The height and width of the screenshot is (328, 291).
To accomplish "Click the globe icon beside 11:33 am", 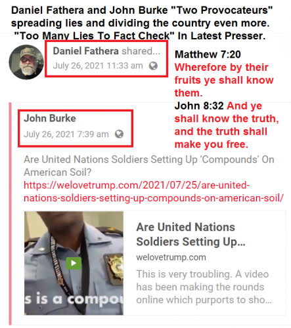I will pyautogui.click(x=153, y=66).
